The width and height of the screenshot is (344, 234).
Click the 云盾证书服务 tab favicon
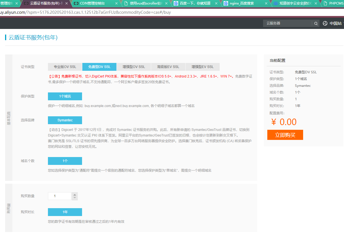tap(26, 3)
